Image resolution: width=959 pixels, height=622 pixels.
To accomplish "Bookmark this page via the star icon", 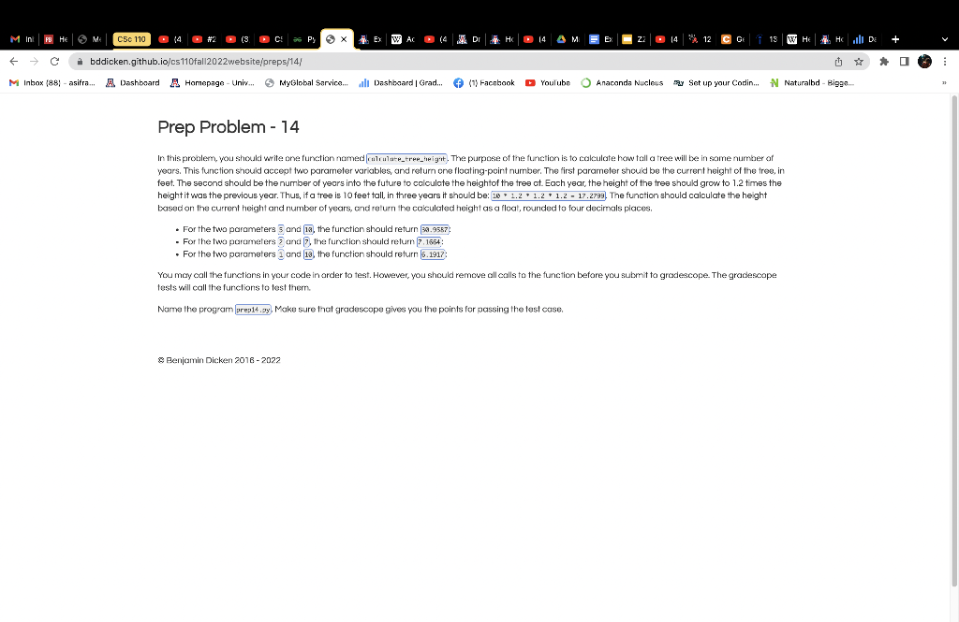I will pos(859,62).
